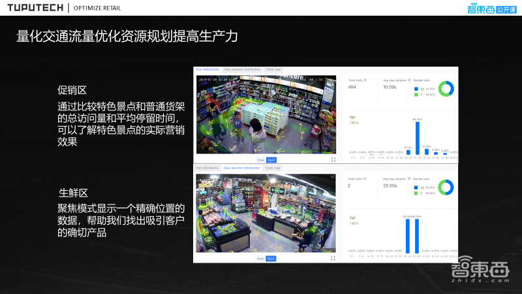
Task: Click the Avg stay duration value 10.59s
Action: point(390,88)
